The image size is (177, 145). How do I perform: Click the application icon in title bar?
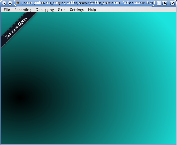click(18, 2)
